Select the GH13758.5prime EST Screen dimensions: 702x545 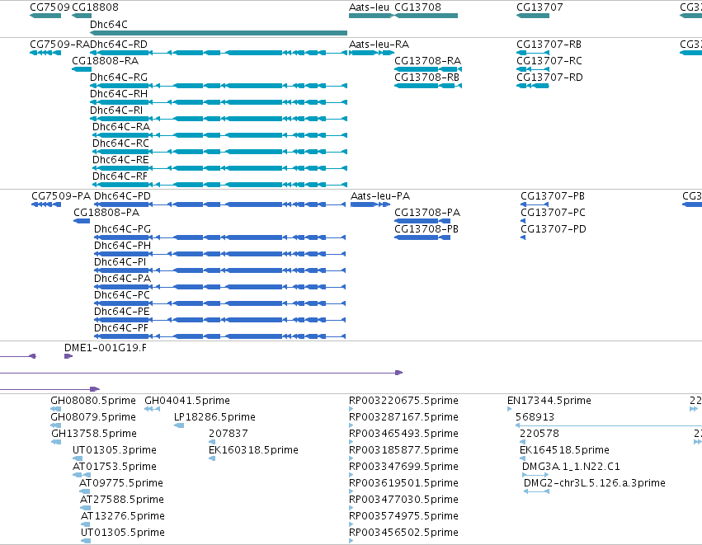[56, 442]
